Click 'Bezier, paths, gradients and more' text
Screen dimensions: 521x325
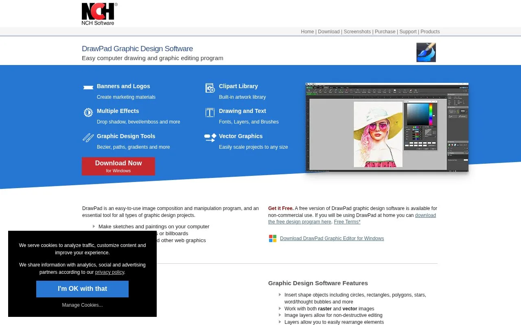pos(133,147)
